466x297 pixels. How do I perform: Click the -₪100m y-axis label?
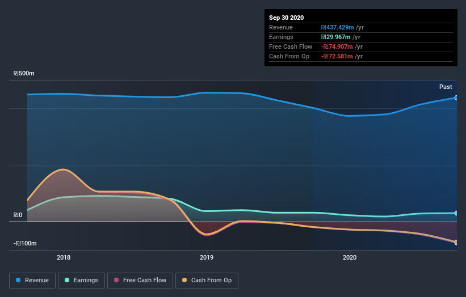coord(25,243)
